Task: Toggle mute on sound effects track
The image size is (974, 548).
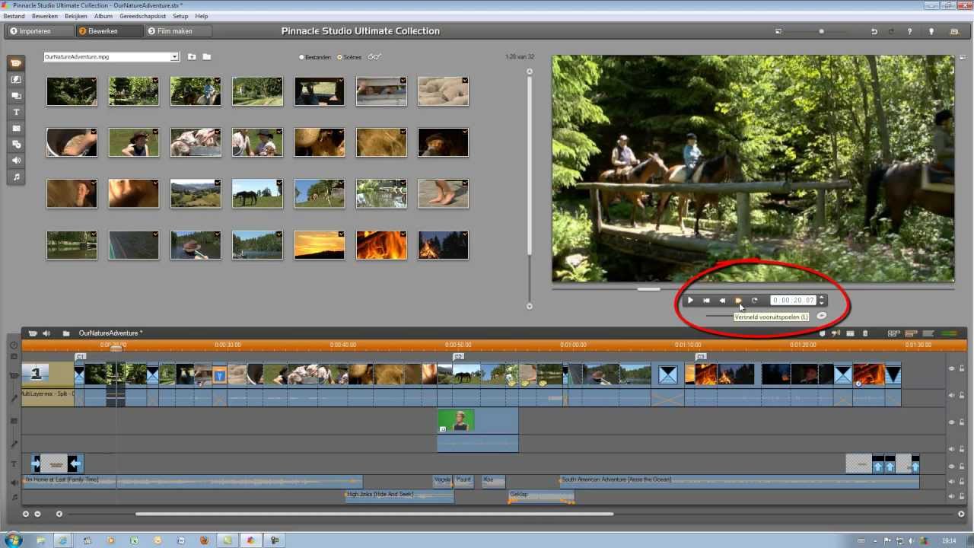Action: click(x=951, y=482)
